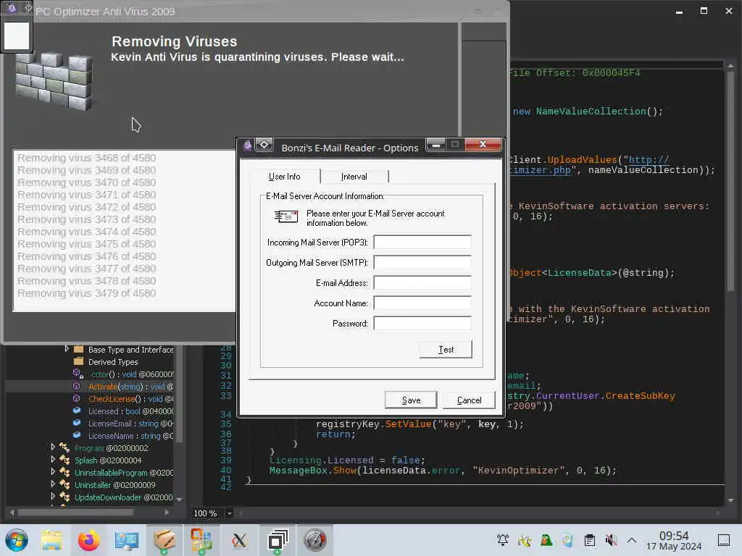Click tree panel scroll-down arrow
The height and width of the screenshot is (556, 742).
180,500
